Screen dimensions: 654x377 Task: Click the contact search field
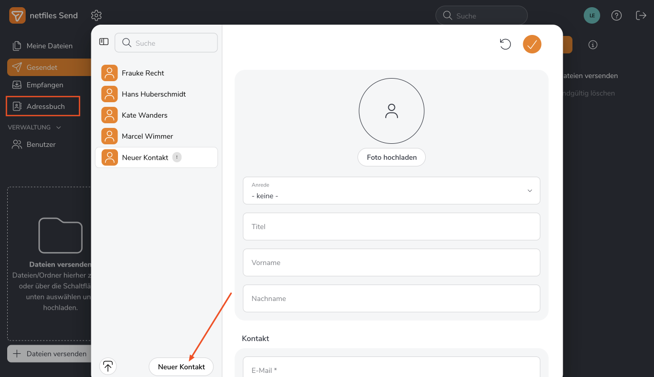point(166,43)
